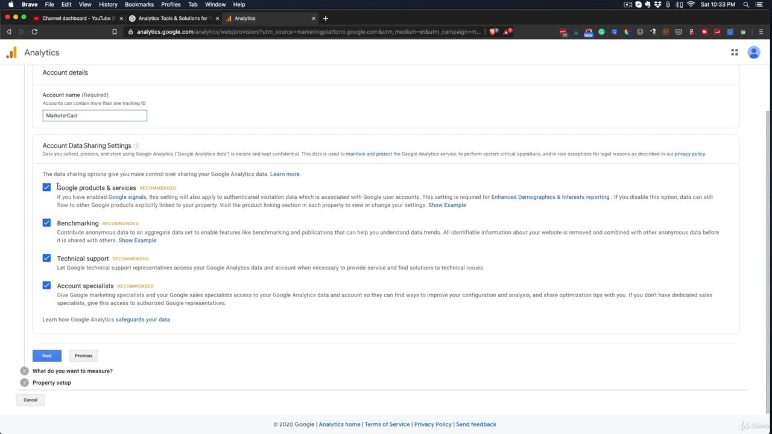Open the Learn more link
This screenshot has width=772, height=434.
click(x=285, y=174)
